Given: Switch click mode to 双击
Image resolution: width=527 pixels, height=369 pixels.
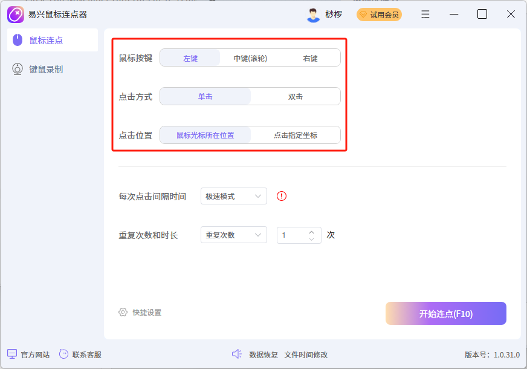Looking at the screenshot, I should click(x=294, y=96).
